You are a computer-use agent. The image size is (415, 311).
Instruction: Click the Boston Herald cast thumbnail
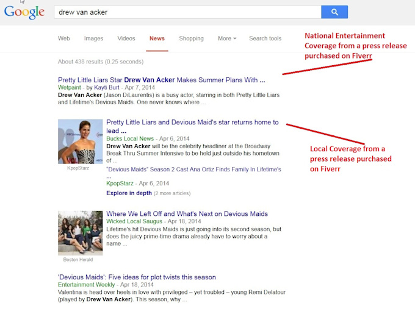tap(80, 233)
